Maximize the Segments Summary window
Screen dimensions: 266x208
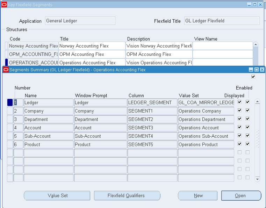click(257, 70)
